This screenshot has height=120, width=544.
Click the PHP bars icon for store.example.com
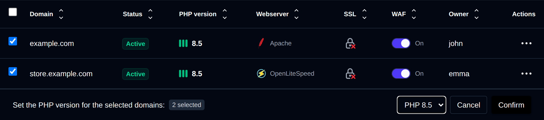click(183, 74)
